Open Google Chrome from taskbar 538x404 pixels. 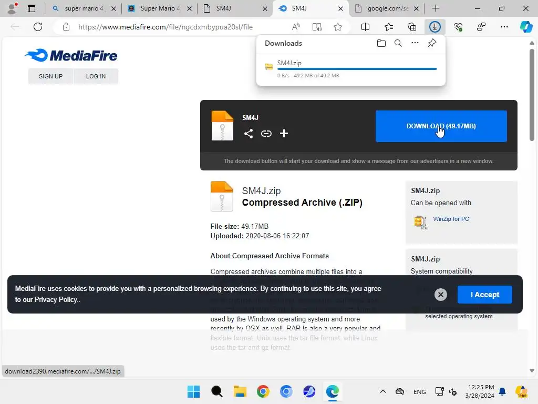(x=263, y=391)
